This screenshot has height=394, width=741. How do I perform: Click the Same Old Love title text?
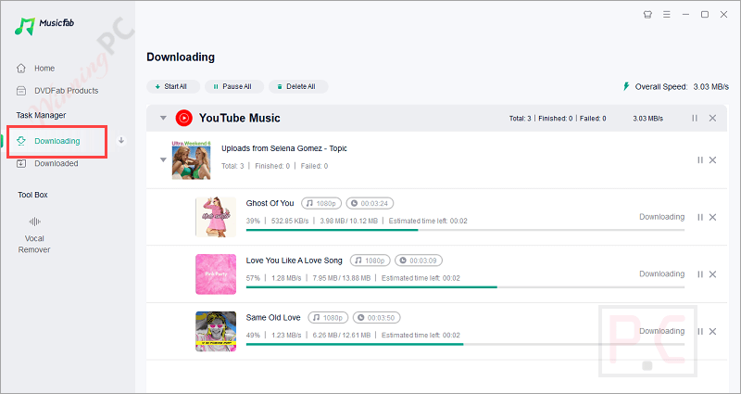point(273,317)
